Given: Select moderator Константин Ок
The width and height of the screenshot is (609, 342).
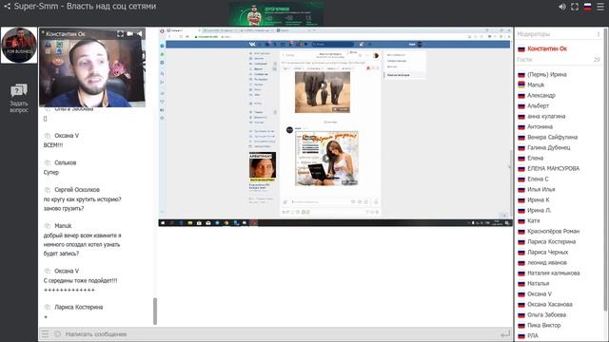Looking at the screenshot, I should click(x=547, y=48).
